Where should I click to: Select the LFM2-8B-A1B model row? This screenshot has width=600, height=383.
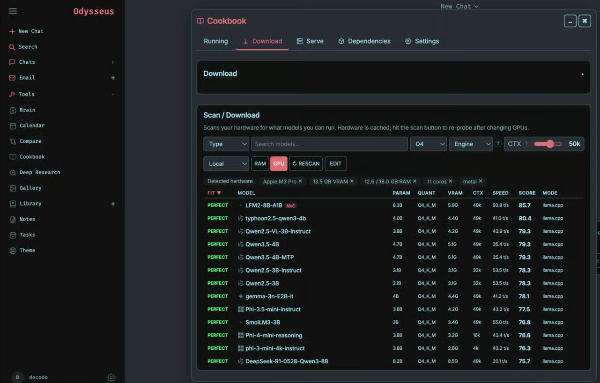coord(393,205)
